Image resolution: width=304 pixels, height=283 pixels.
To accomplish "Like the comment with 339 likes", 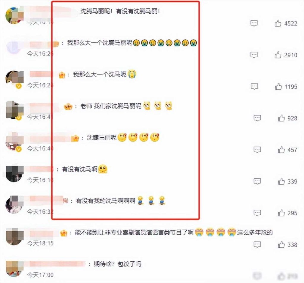I will click(x=281, y=181).
